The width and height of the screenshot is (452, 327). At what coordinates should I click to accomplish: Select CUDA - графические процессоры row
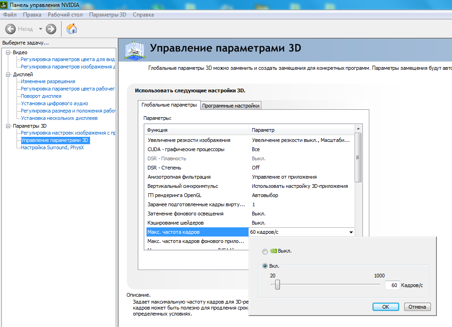click(x=250, y=149)
